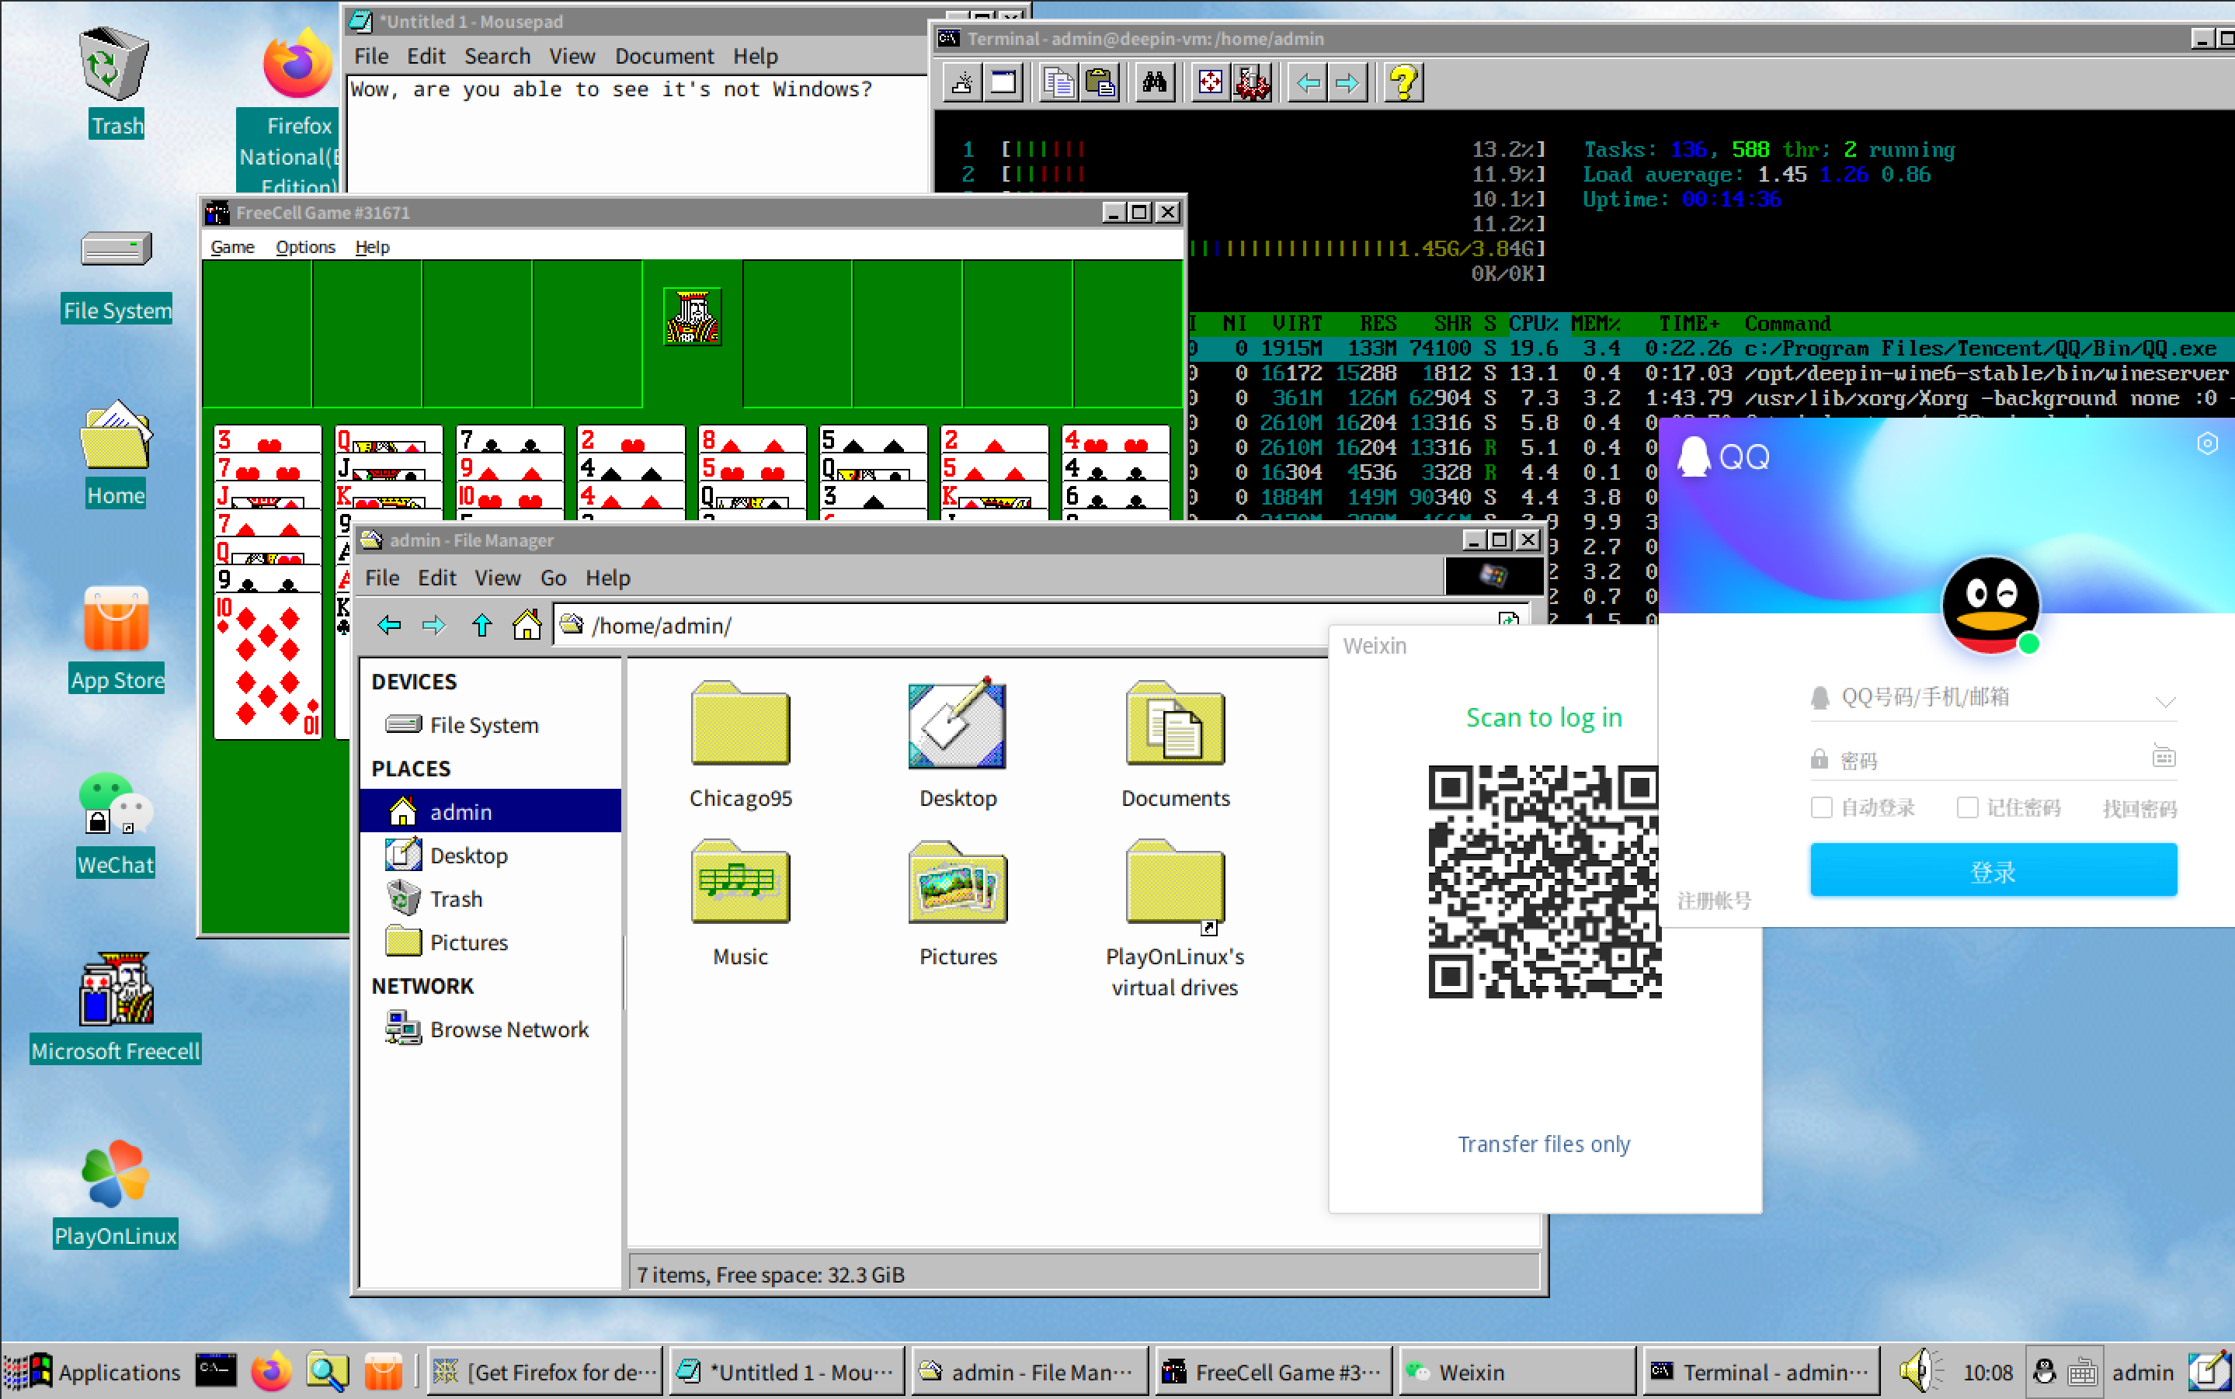Click the terminal launcher icon in the taskbar

coord(216,1370)
